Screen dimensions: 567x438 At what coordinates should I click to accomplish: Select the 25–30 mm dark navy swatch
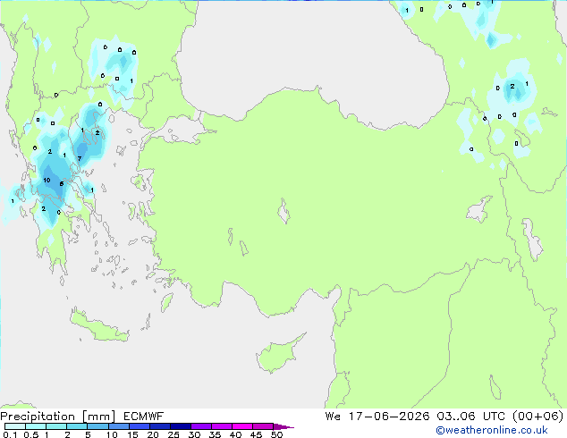181,426
